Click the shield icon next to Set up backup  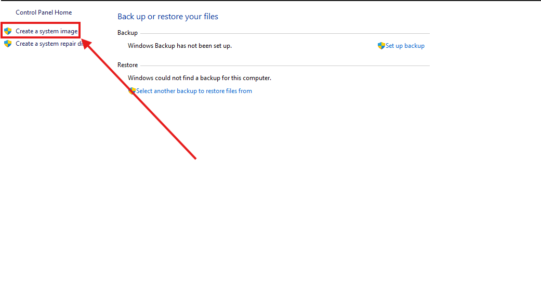point(381,46)
